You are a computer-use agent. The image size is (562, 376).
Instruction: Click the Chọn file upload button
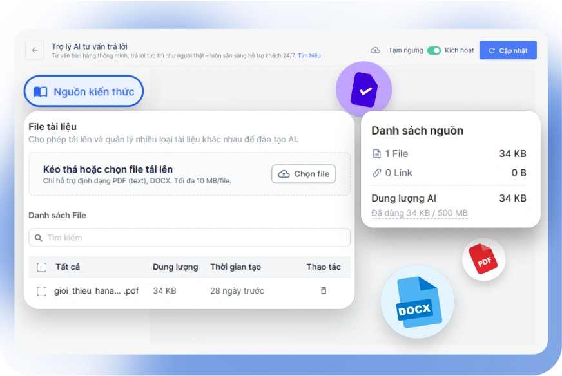pos(304,174)
